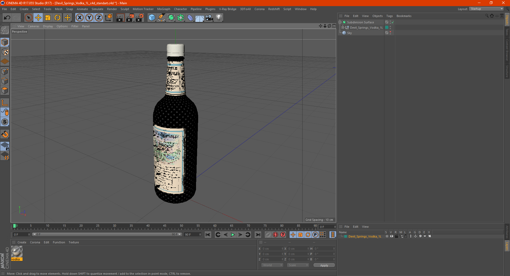510x276 pixels.
Task: Open the File menu
Action: tap(5, 9)
